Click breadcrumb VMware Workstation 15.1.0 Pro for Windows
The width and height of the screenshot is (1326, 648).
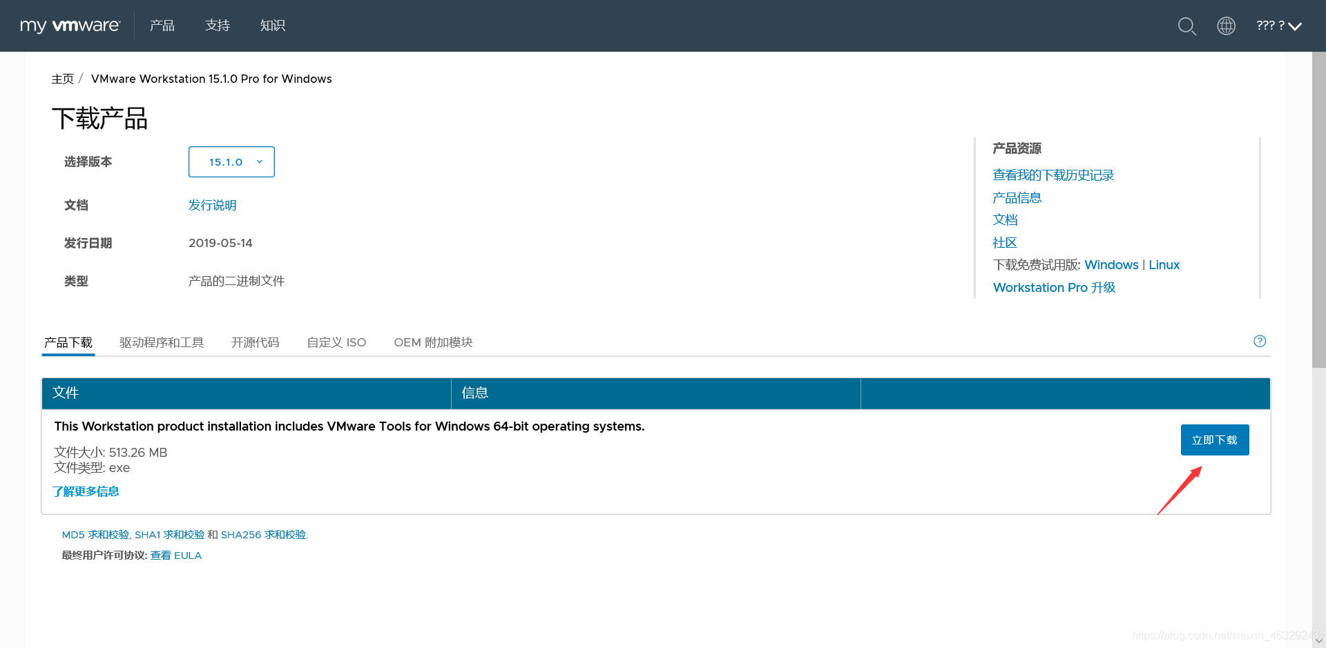[x=211, y=79]
